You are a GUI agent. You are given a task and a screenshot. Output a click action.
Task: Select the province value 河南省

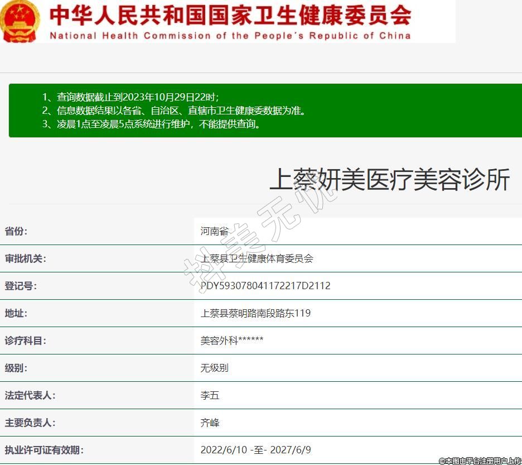[x=215, y=231]
